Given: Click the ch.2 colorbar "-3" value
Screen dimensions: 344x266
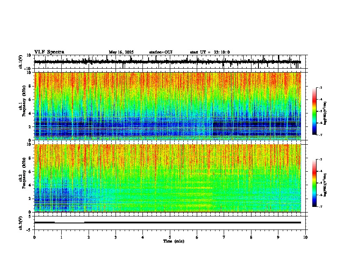Looking at the screenshot, I should 320,160.
